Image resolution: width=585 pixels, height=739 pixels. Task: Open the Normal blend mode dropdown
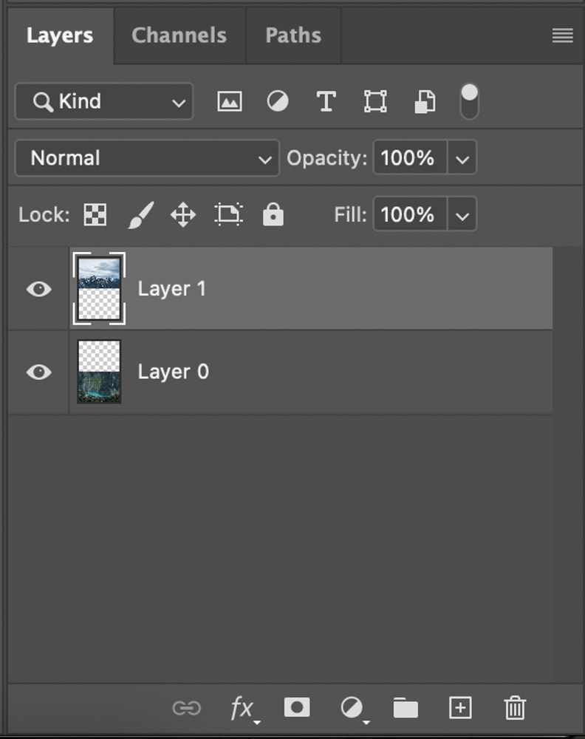[x=148, y=158]
